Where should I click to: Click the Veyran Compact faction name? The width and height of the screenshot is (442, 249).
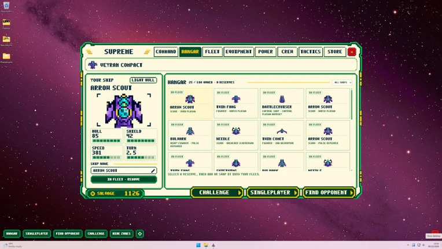pyautogui.click(x=121, y=65)
